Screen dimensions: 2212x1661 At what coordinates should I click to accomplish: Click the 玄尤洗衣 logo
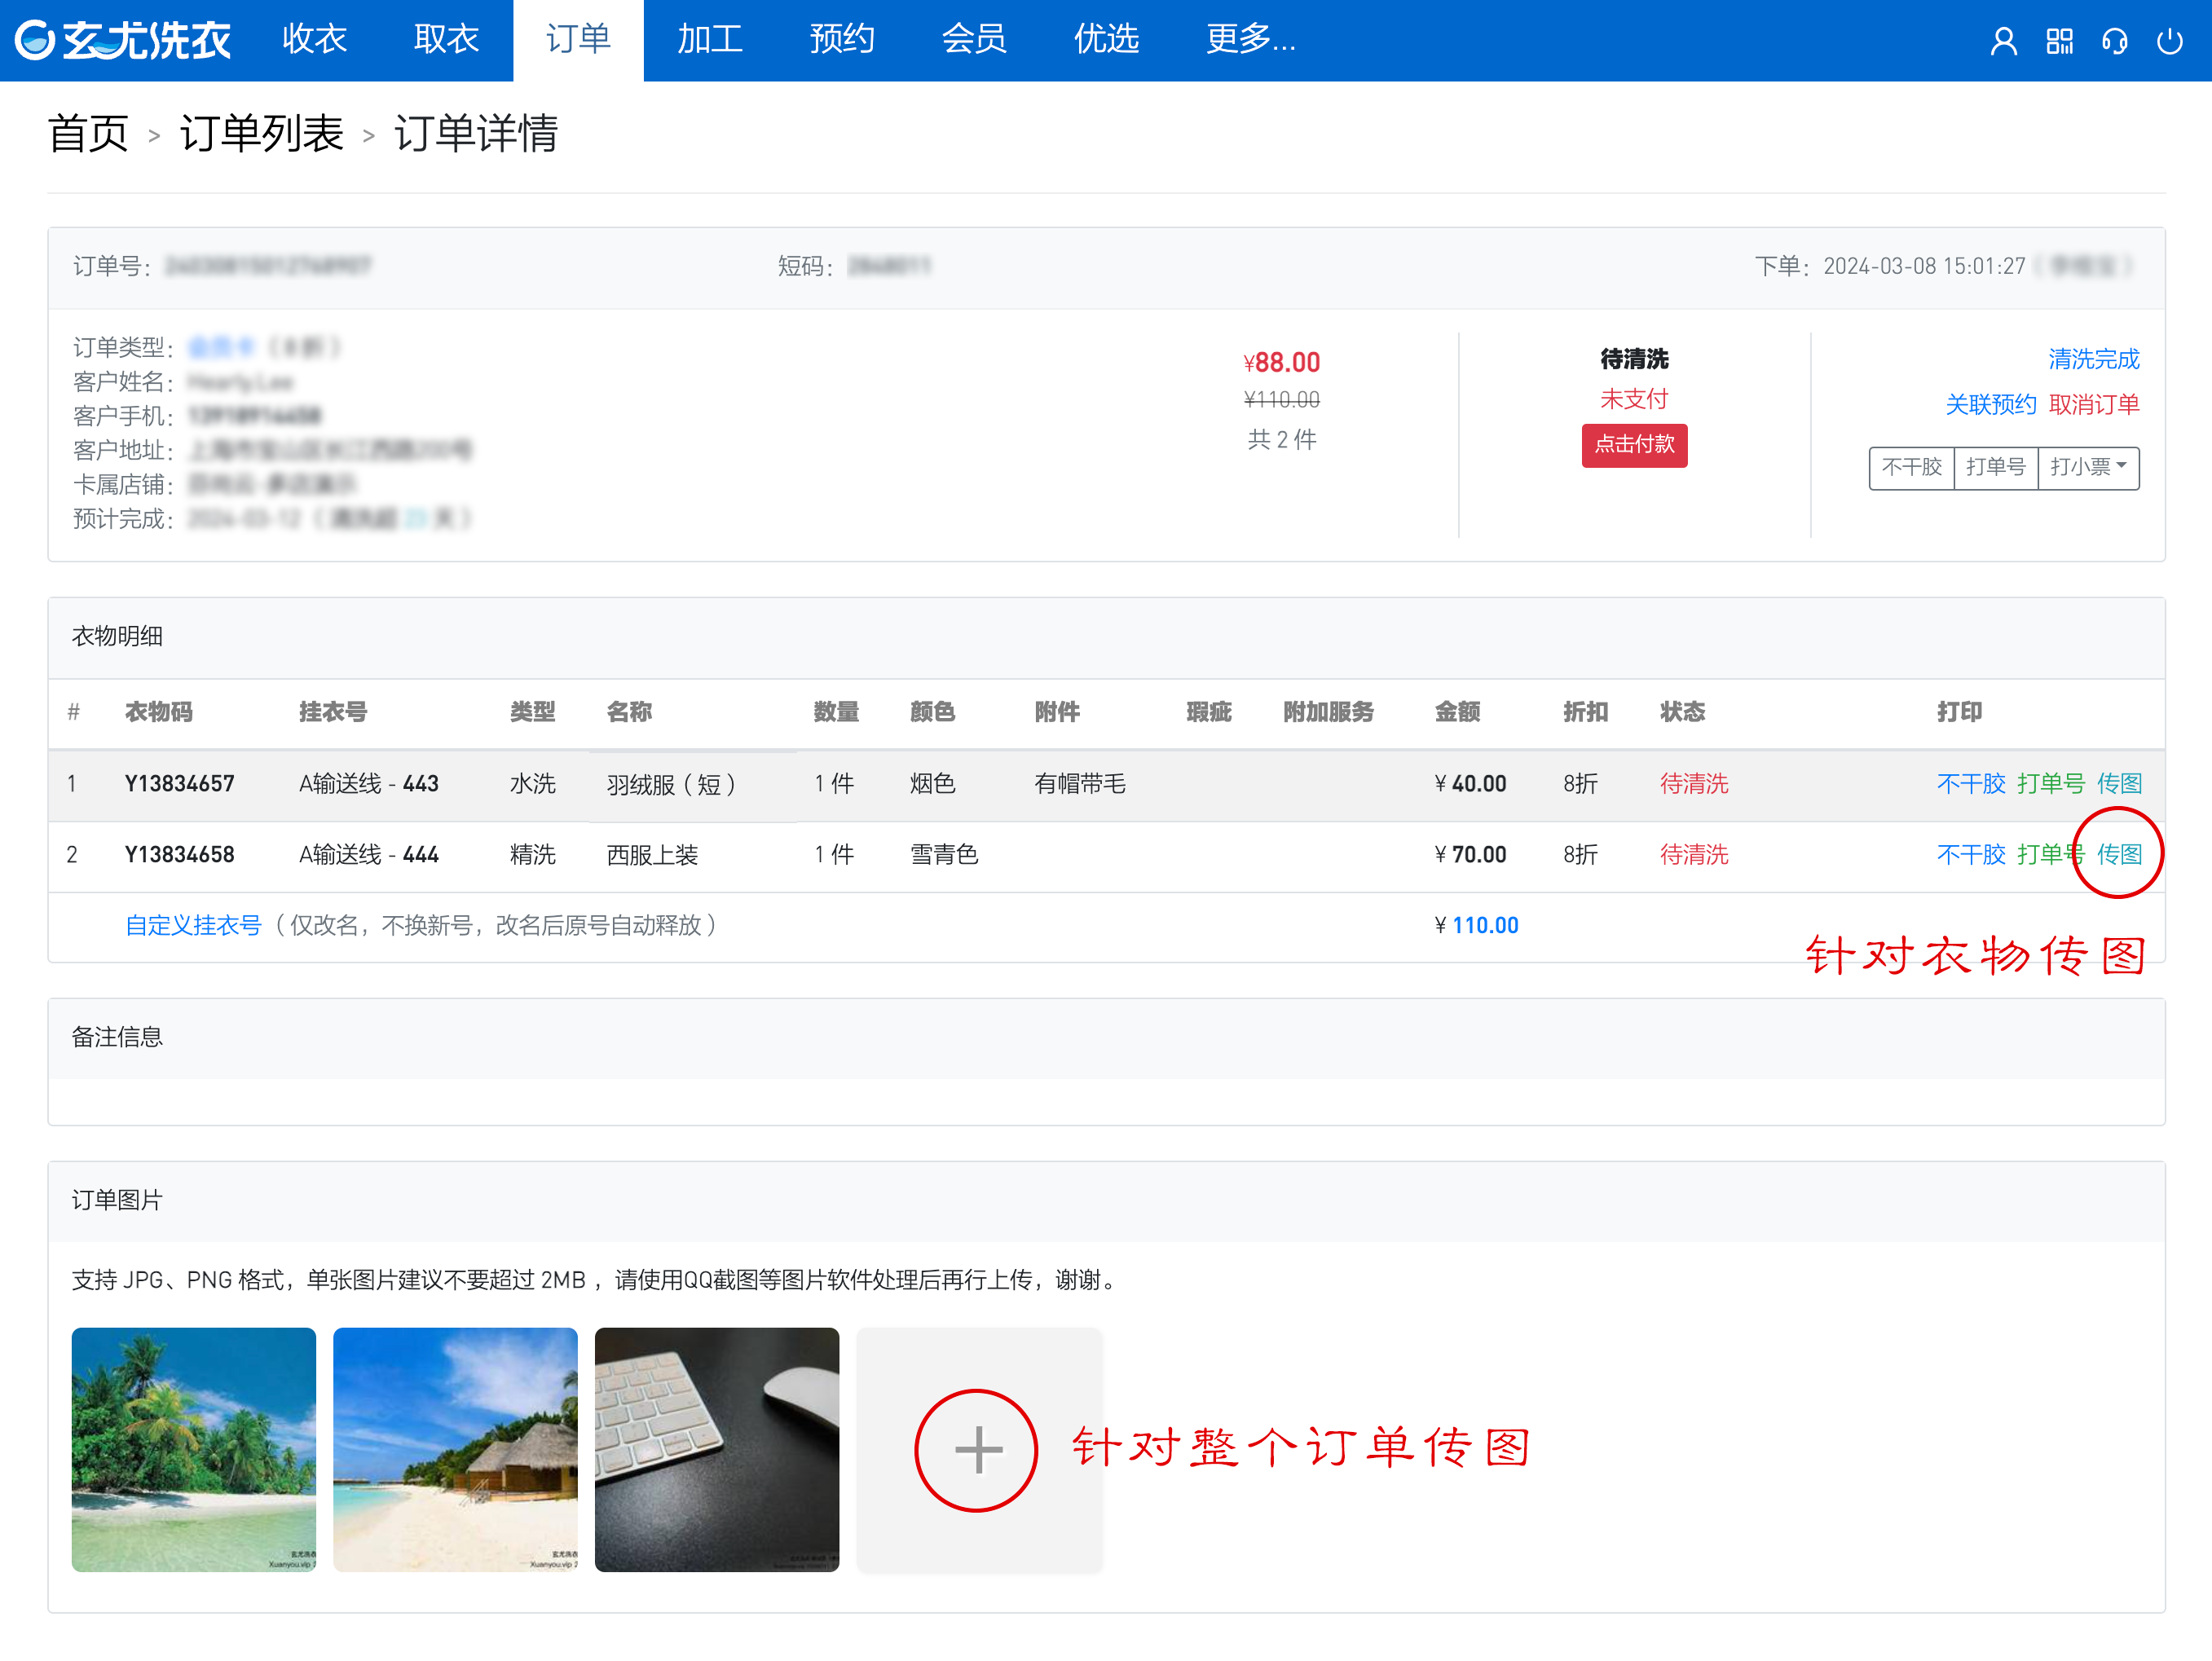pos(123,40)
